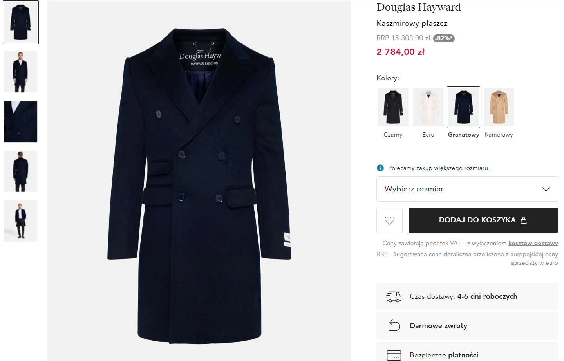Click the -82% discount badge
564x361 pixels.
[x=444, y=38]
